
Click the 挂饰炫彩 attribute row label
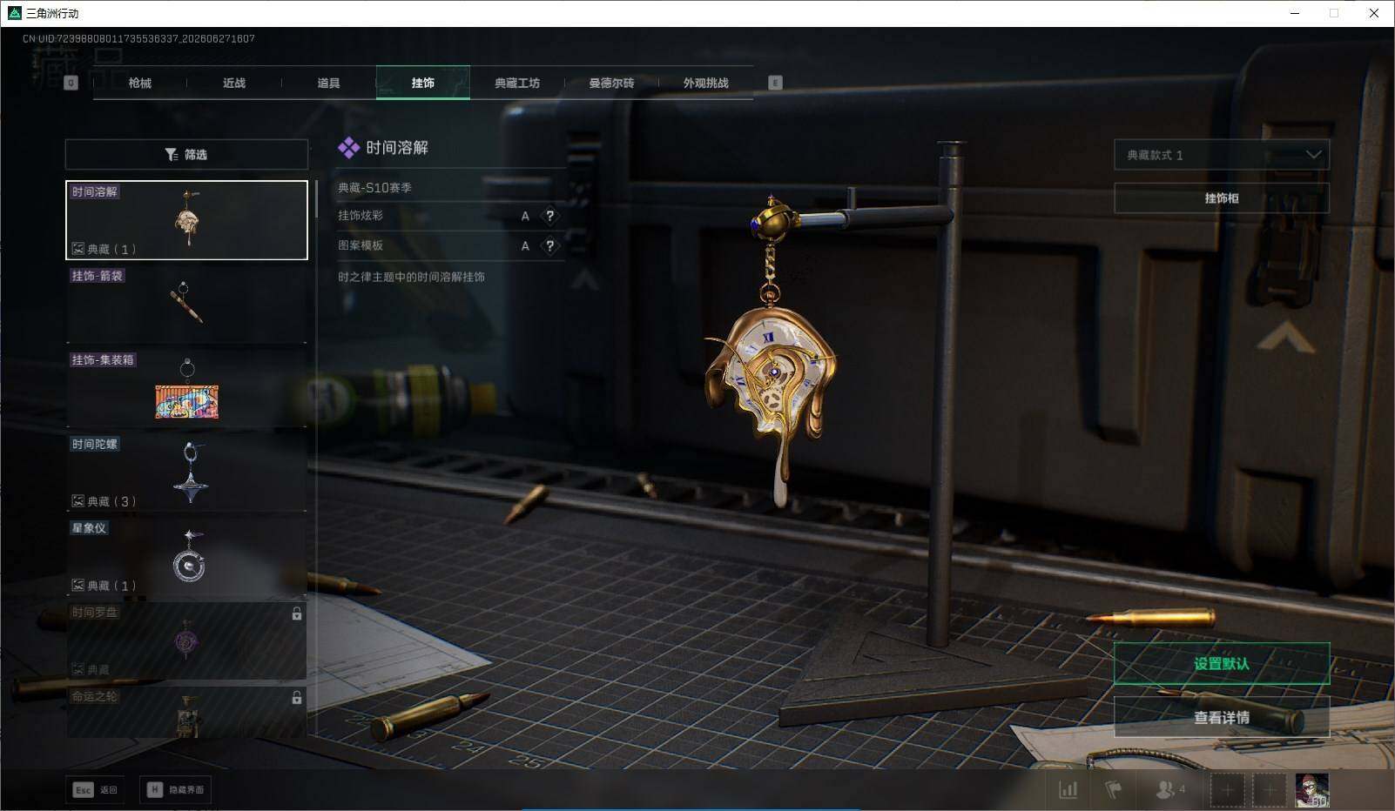[361, 216]
